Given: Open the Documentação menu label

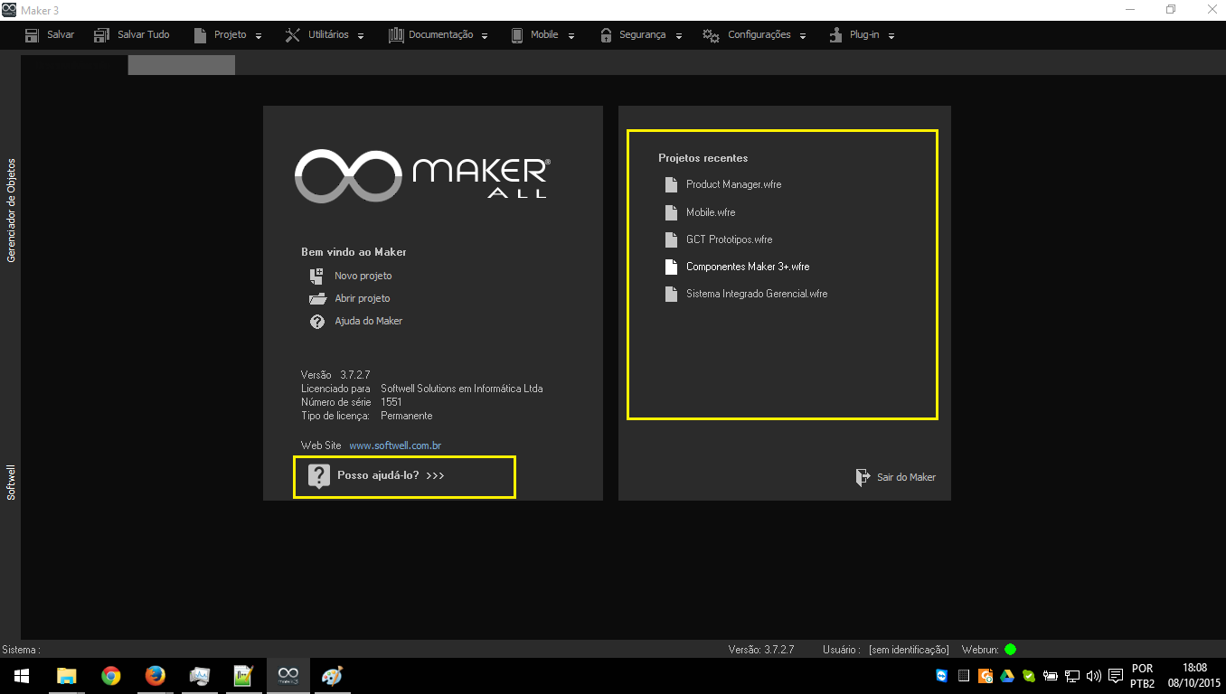Looking at the screenshot, I should pyautogui.click(x=441, y=35).
